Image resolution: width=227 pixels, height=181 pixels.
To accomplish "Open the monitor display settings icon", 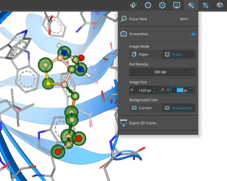I will tap(177, 5).
